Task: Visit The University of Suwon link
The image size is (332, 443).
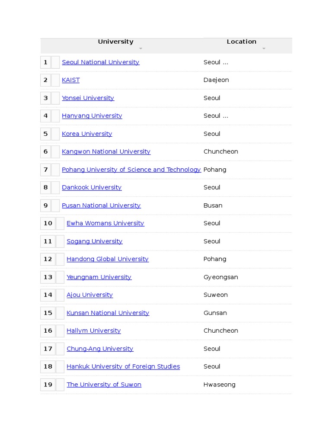Action: [x=104, y=385]
